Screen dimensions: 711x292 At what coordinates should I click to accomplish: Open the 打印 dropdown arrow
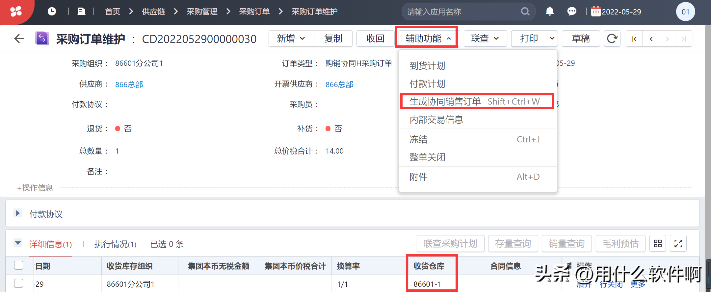pyautogui.click(x=552, y=39)
